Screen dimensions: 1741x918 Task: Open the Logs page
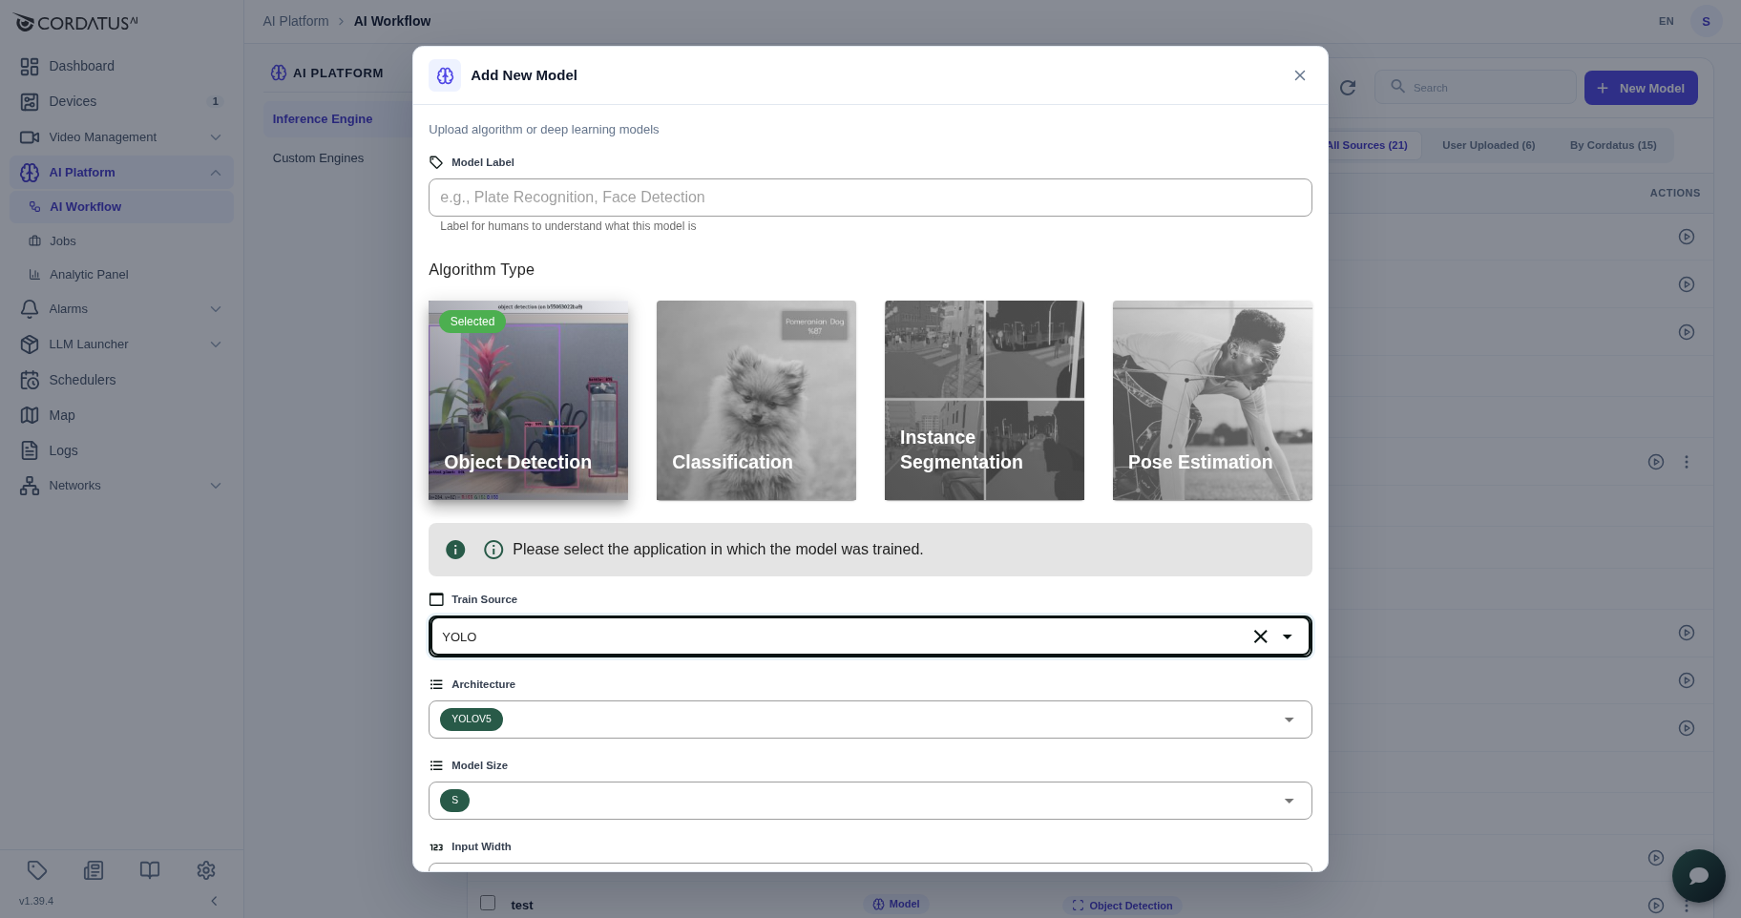[x=121, y=450]
